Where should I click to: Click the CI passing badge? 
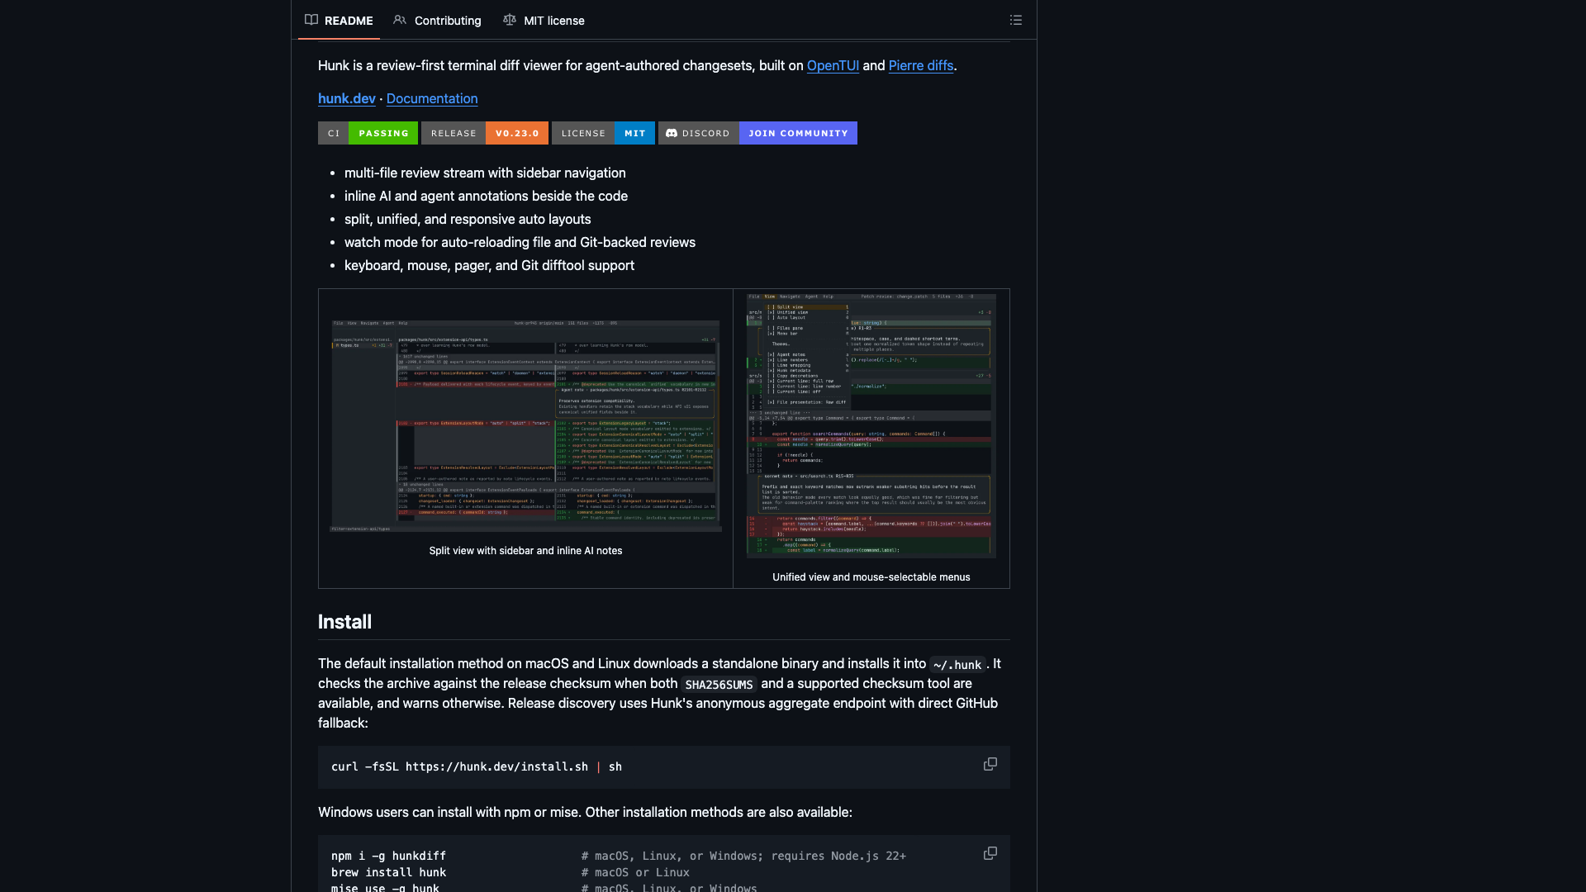pos(368,133)
